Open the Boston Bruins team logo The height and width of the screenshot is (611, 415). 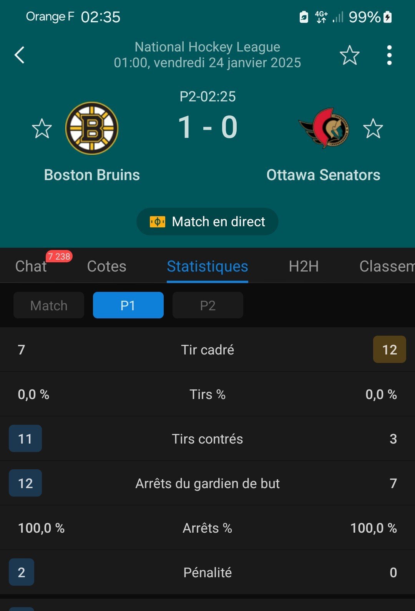pos(92,128)
